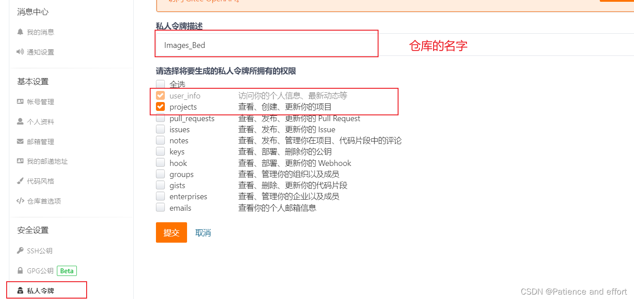Open SSH公钥 settings
Image resolution: width=634 pixels, height=299 pixels.
40,251
